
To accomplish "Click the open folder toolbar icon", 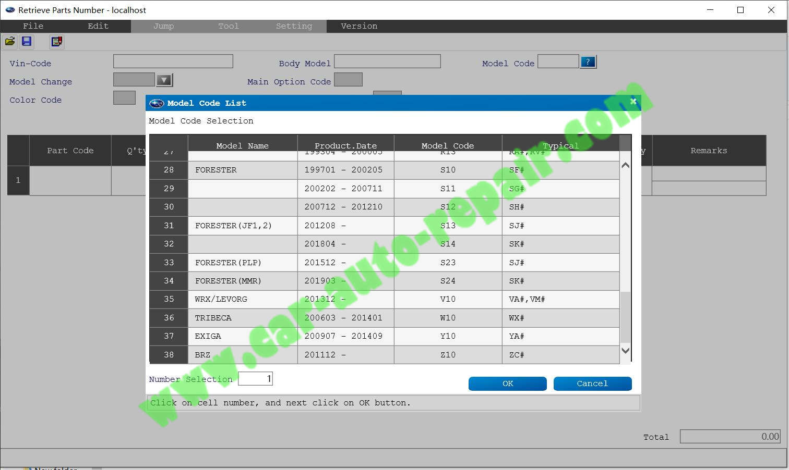I will pos(10,42).
